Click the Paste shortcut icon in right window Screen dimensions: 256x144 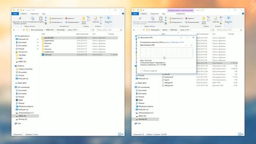(x=166, y=23)
